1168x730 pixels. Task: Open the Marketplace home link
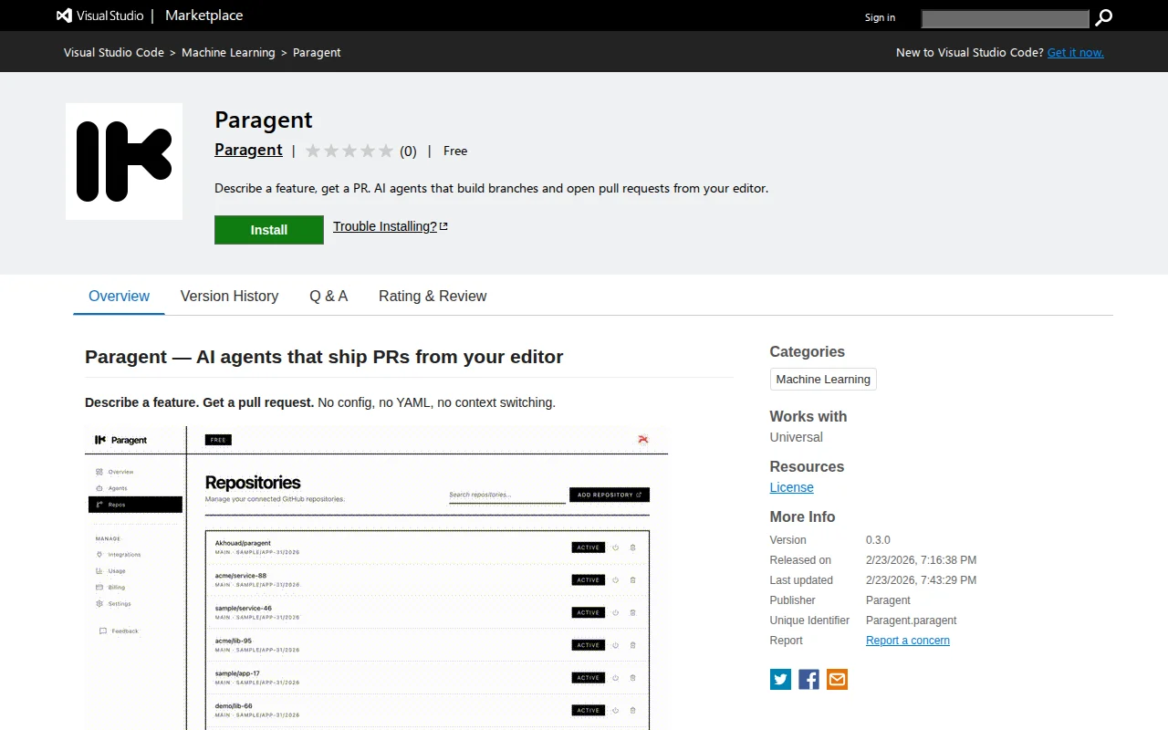[203, 16]
